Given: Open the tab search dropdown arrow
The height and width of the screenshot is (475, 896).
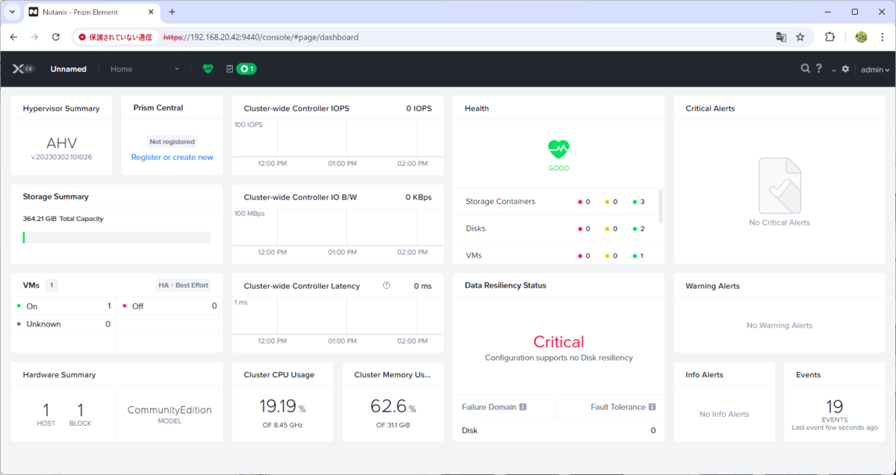Looking at the screenshot, I should (x=13, y=12).
